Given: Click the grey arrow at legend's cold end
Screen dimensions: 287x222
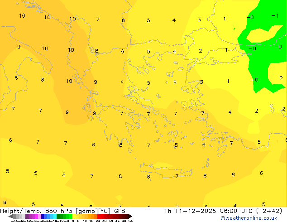Looking at the screenshot, I should (x=10, y=216).
